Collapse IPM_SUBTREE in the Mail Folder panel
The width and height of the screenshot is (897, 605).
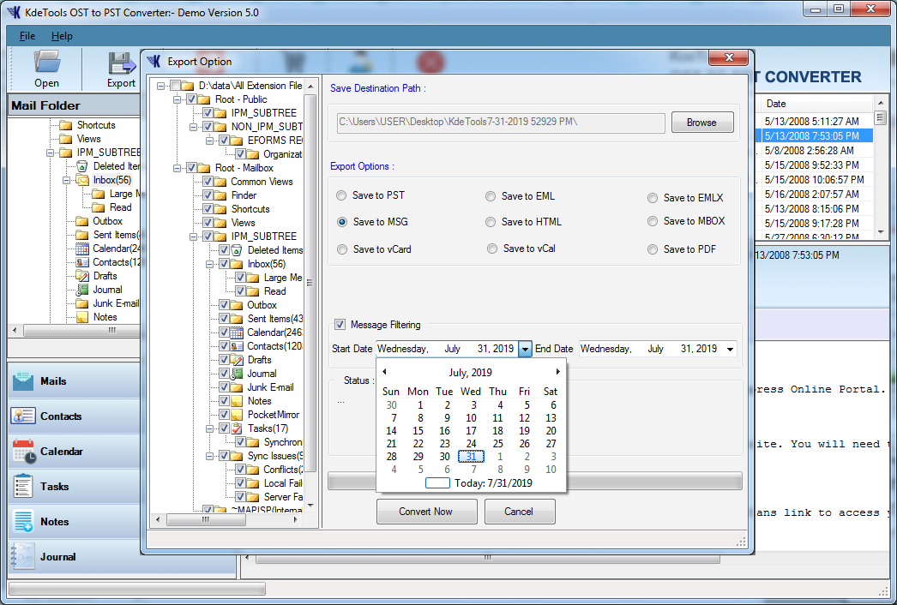51,153
